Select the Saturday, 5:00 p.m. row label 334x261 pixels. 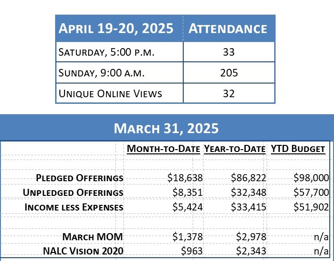pyautogui.click(x=106, y=52)
